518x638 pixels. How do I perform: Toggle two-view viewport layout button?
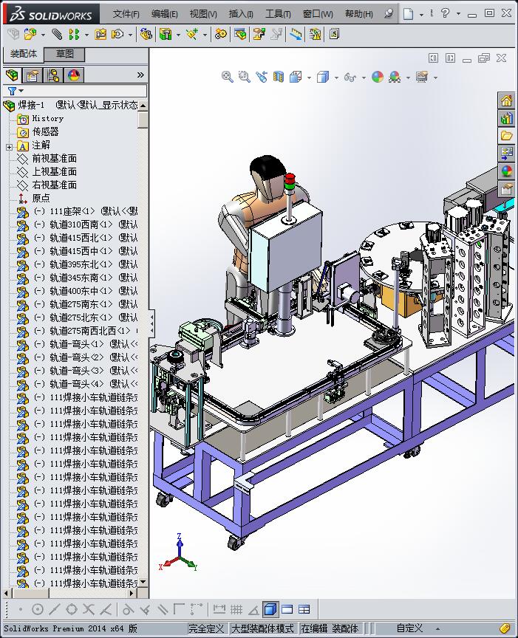pyautogui.click(x=287, y=609)
